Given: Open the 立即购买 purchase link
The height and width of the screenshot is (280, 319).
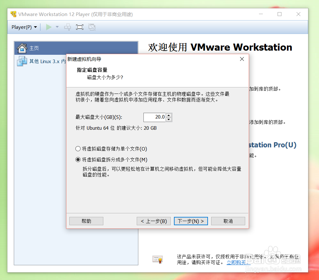Looking at the screenshot, I should pyautogui.click(x=238, y=262).
